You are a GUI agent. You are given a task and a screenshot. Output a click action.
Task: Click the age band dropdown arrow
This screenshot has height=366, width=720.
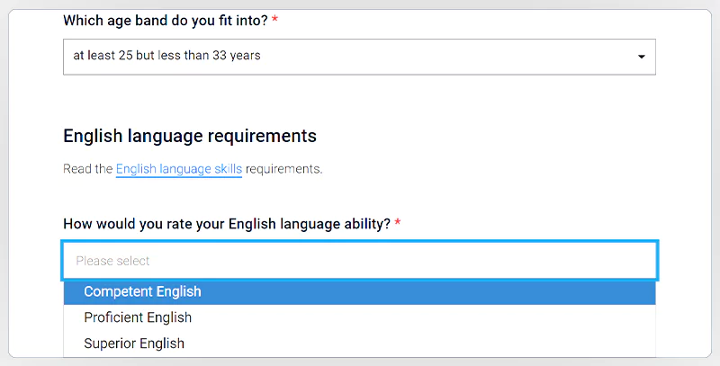tap(641, 57)
